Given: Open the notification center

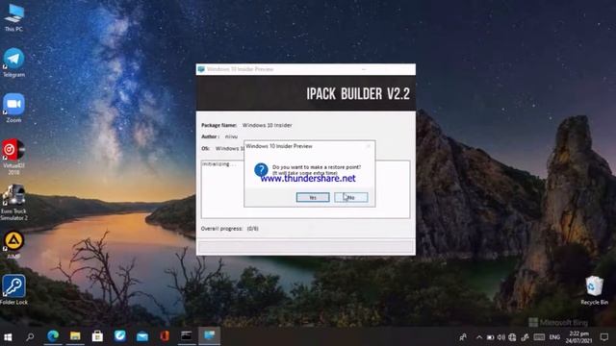Looking at the screenshot, I should pos(604,337).
